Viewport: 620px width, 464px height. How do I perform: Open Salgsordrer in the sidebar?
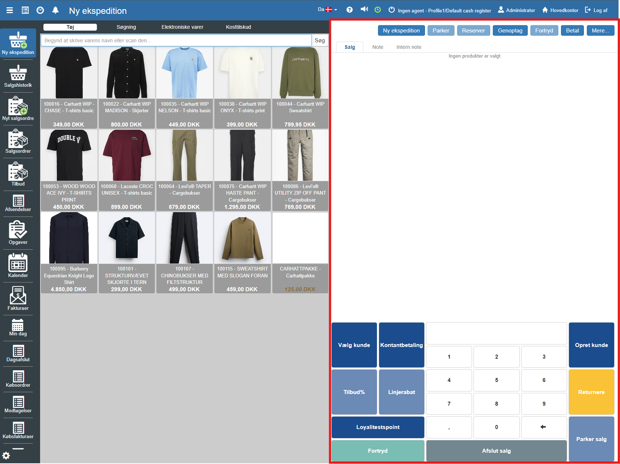(18, 142)
